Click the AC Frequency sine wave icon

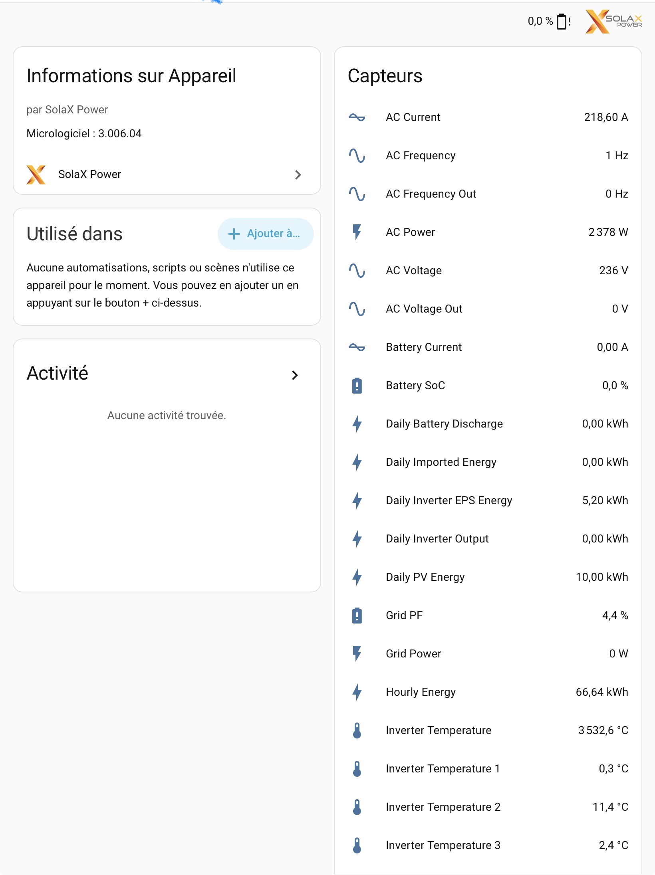(357, 156)
